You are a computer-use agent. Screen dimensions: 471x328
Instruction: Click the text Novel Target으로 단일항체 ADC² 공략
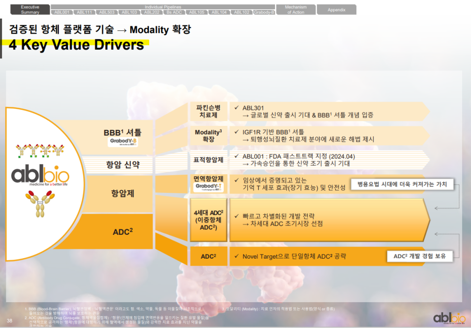pos(294,256)
